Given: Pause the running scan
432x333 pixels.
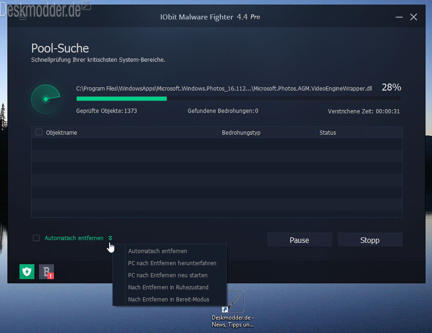Looking at the screenshot, I should (300, 240).
